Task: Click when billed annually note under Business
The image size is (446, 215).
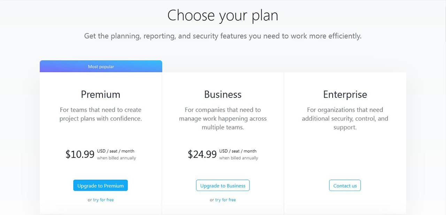Action: click(x=239, y=158)
